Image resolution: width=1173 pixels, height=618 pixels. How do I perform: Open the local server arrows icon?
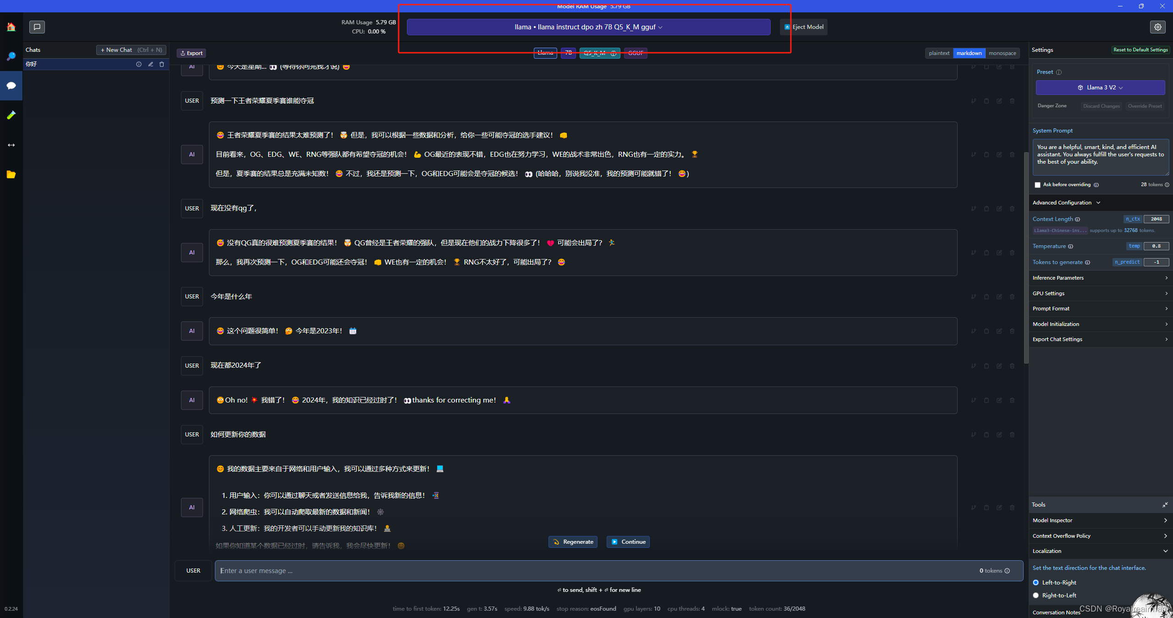point(11,145)
